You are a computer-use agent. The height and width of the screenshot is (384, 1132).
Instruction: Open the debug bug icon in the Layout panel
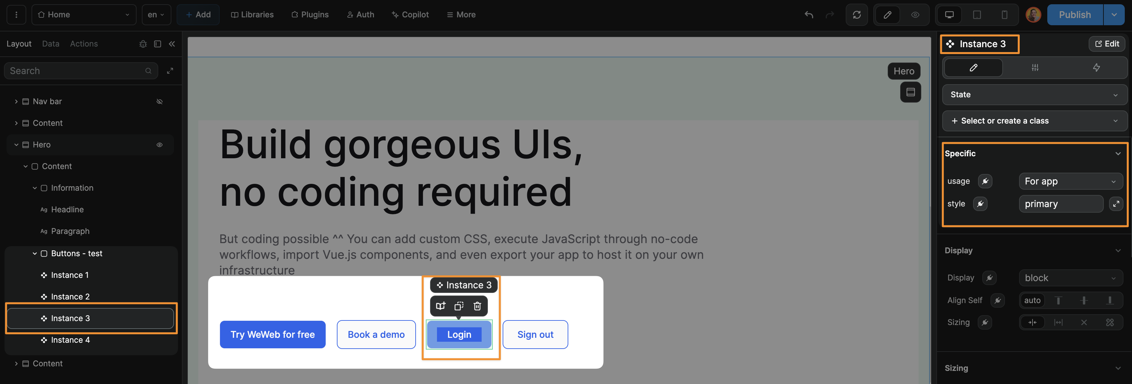click(143, 44)
